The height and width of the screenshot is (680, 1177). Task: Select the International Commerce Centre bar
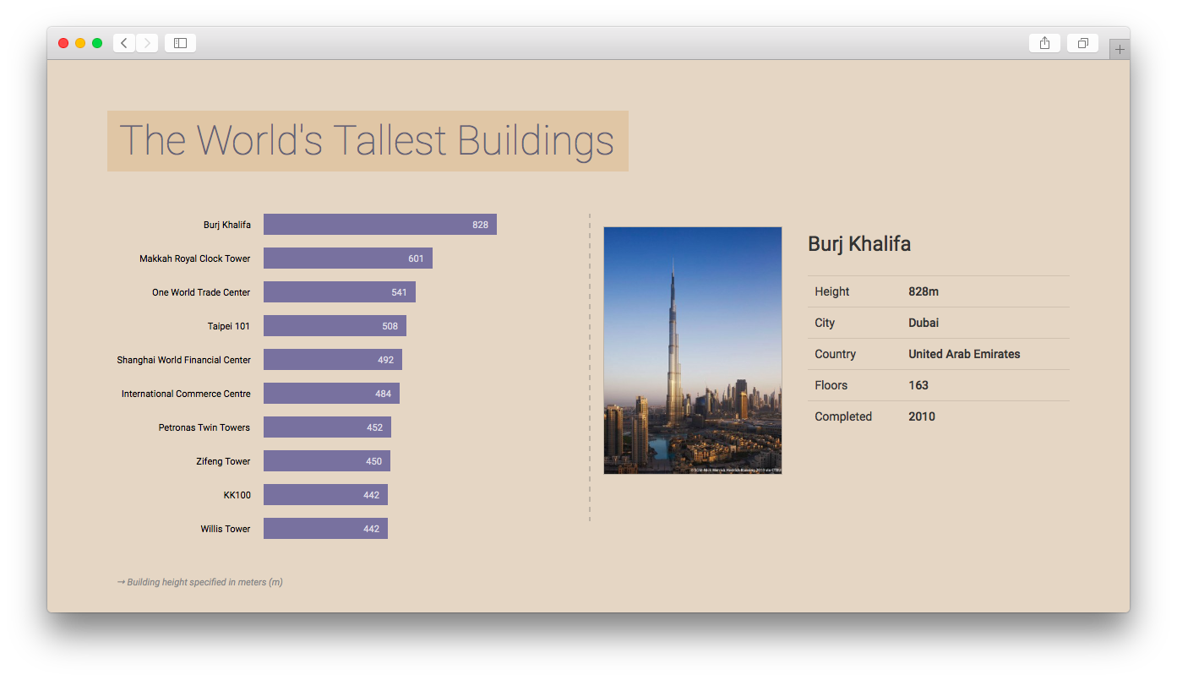pos(331,394)
